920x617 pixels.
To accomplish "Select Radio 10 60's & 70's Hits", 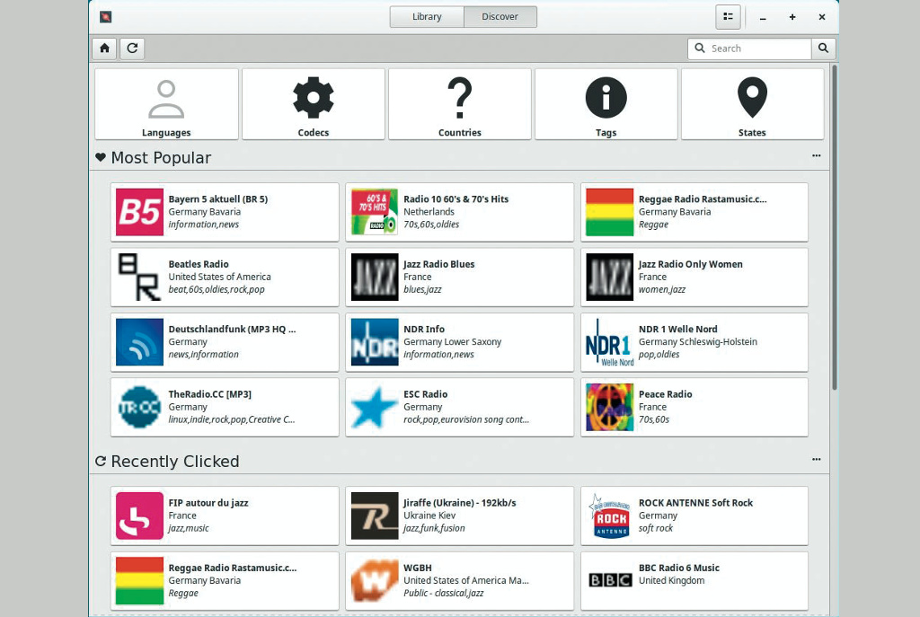I will click(x=456, y=199).
